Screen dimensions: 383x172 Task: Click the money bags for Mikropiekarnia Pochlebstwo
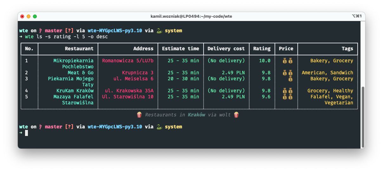[288, 61]
